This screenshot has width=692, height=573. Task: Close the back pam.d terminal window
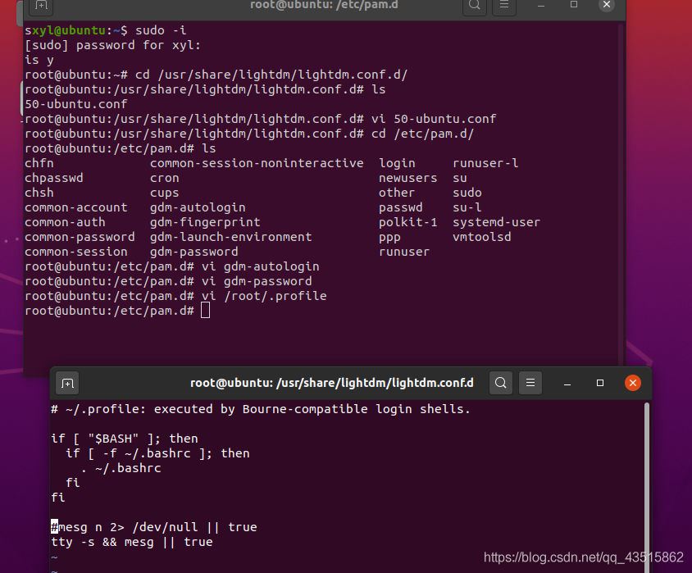607,5
